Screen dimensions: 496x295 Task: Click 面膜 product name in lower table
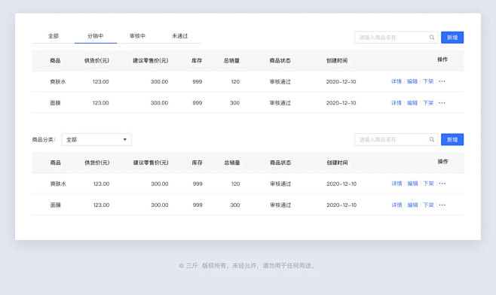point(55,205)
